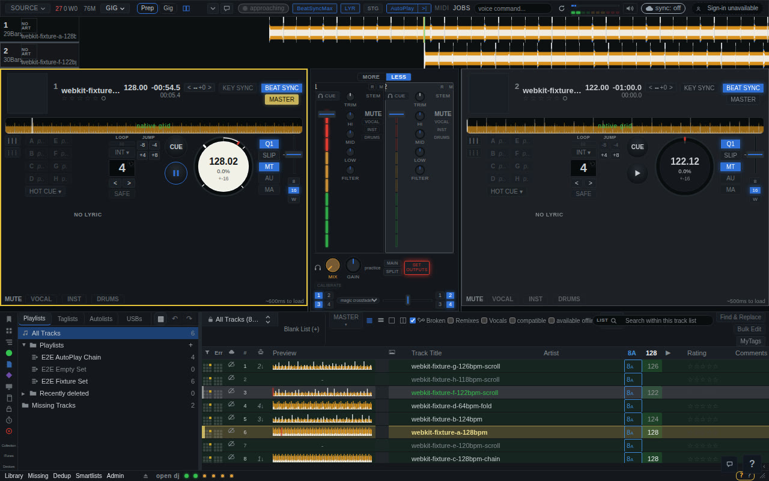Click the refresh icon next to voice command
769x481 pixels.
tap(562, 8)
